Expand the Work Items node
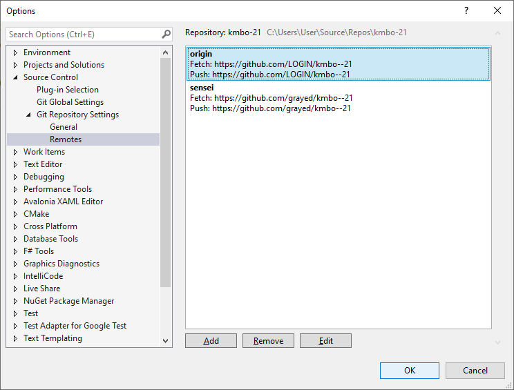 15,152
